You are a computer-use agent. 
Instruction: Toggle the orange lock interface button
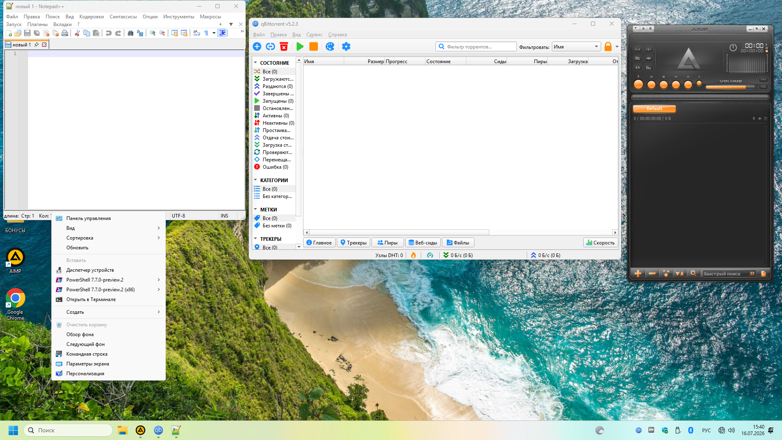pos(608,46)
